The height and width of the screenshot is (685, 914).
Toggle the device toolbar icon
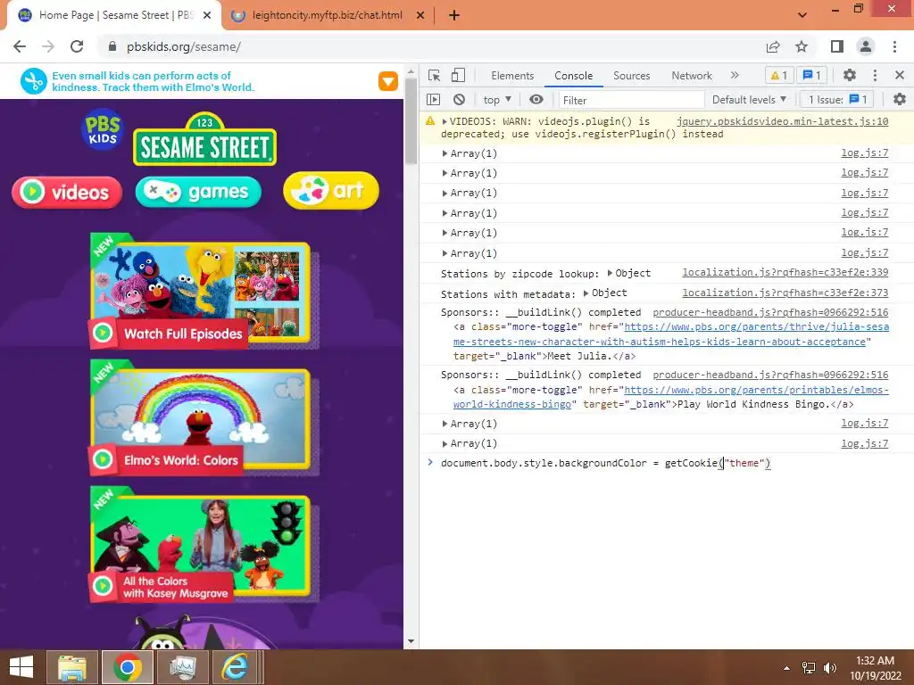[x=458, y=75]
